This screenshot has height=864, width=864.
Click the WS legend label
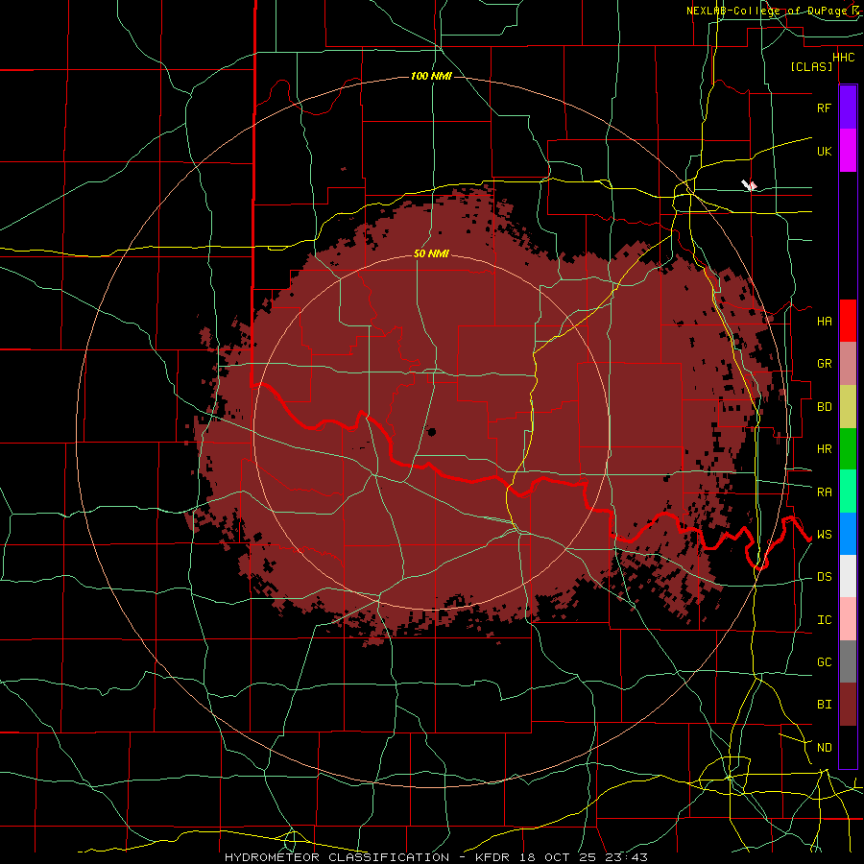(x=825, y=534)
